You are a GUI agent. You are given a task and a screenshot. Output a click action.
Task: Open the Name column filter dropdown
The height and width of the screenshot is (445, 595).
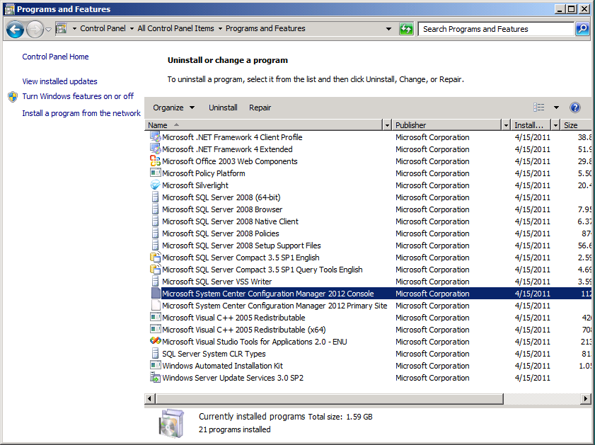click(x=387, y=125)
